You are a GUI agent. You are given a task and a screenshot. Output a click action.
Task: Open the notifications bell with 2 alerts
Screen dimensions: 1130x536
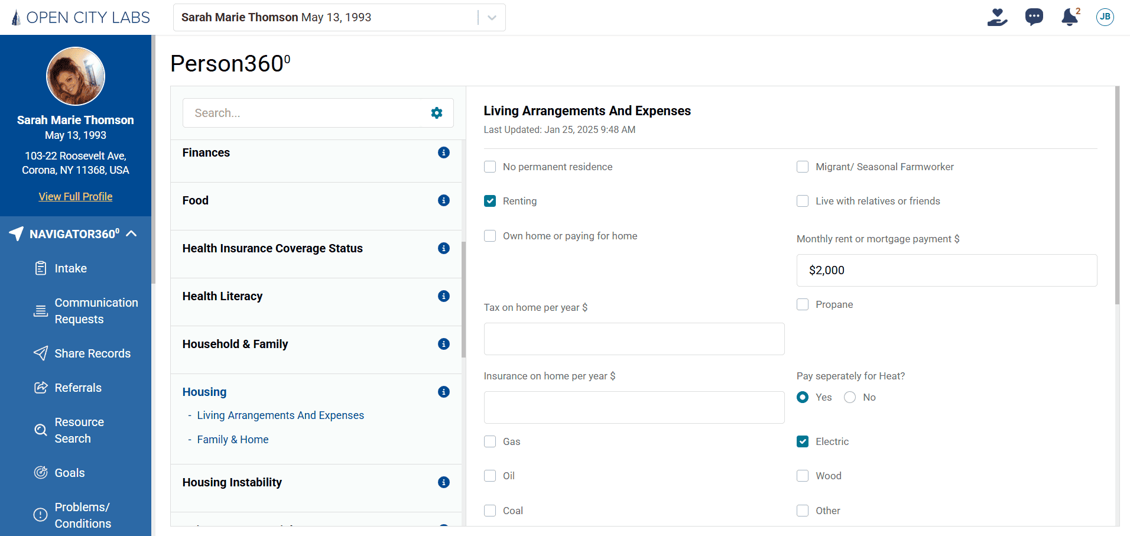1069,17
